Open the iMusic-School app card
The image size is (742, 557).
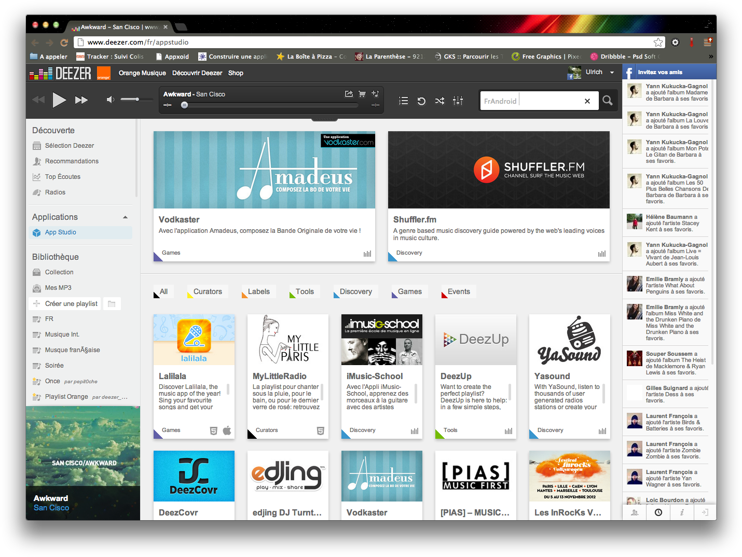coord(382,377)
